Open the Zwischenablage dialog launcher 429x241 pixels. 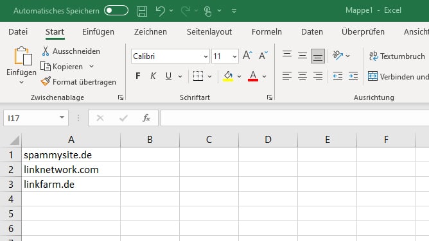coord(121,97)
